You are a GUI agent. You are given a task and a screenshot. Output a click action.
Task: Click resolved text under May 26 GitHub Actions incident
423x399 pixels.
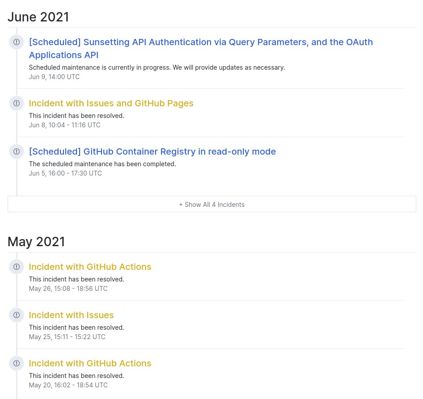(76, 279)
